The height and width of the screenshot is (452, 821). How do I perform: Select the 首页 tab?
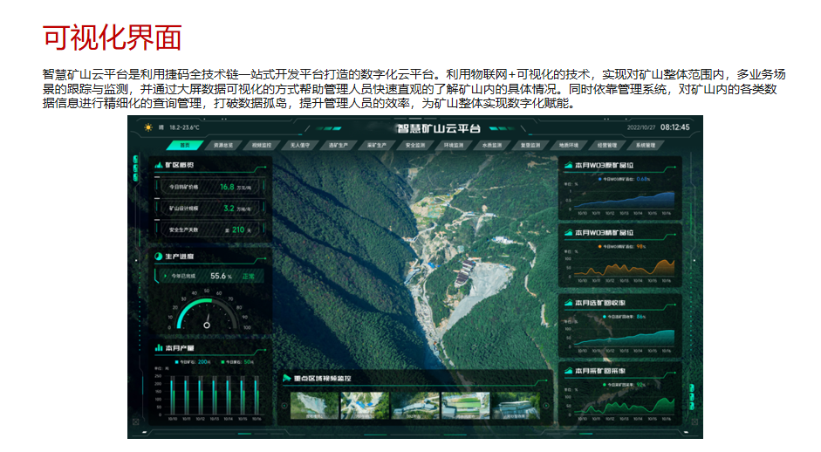tap(184, 145)
